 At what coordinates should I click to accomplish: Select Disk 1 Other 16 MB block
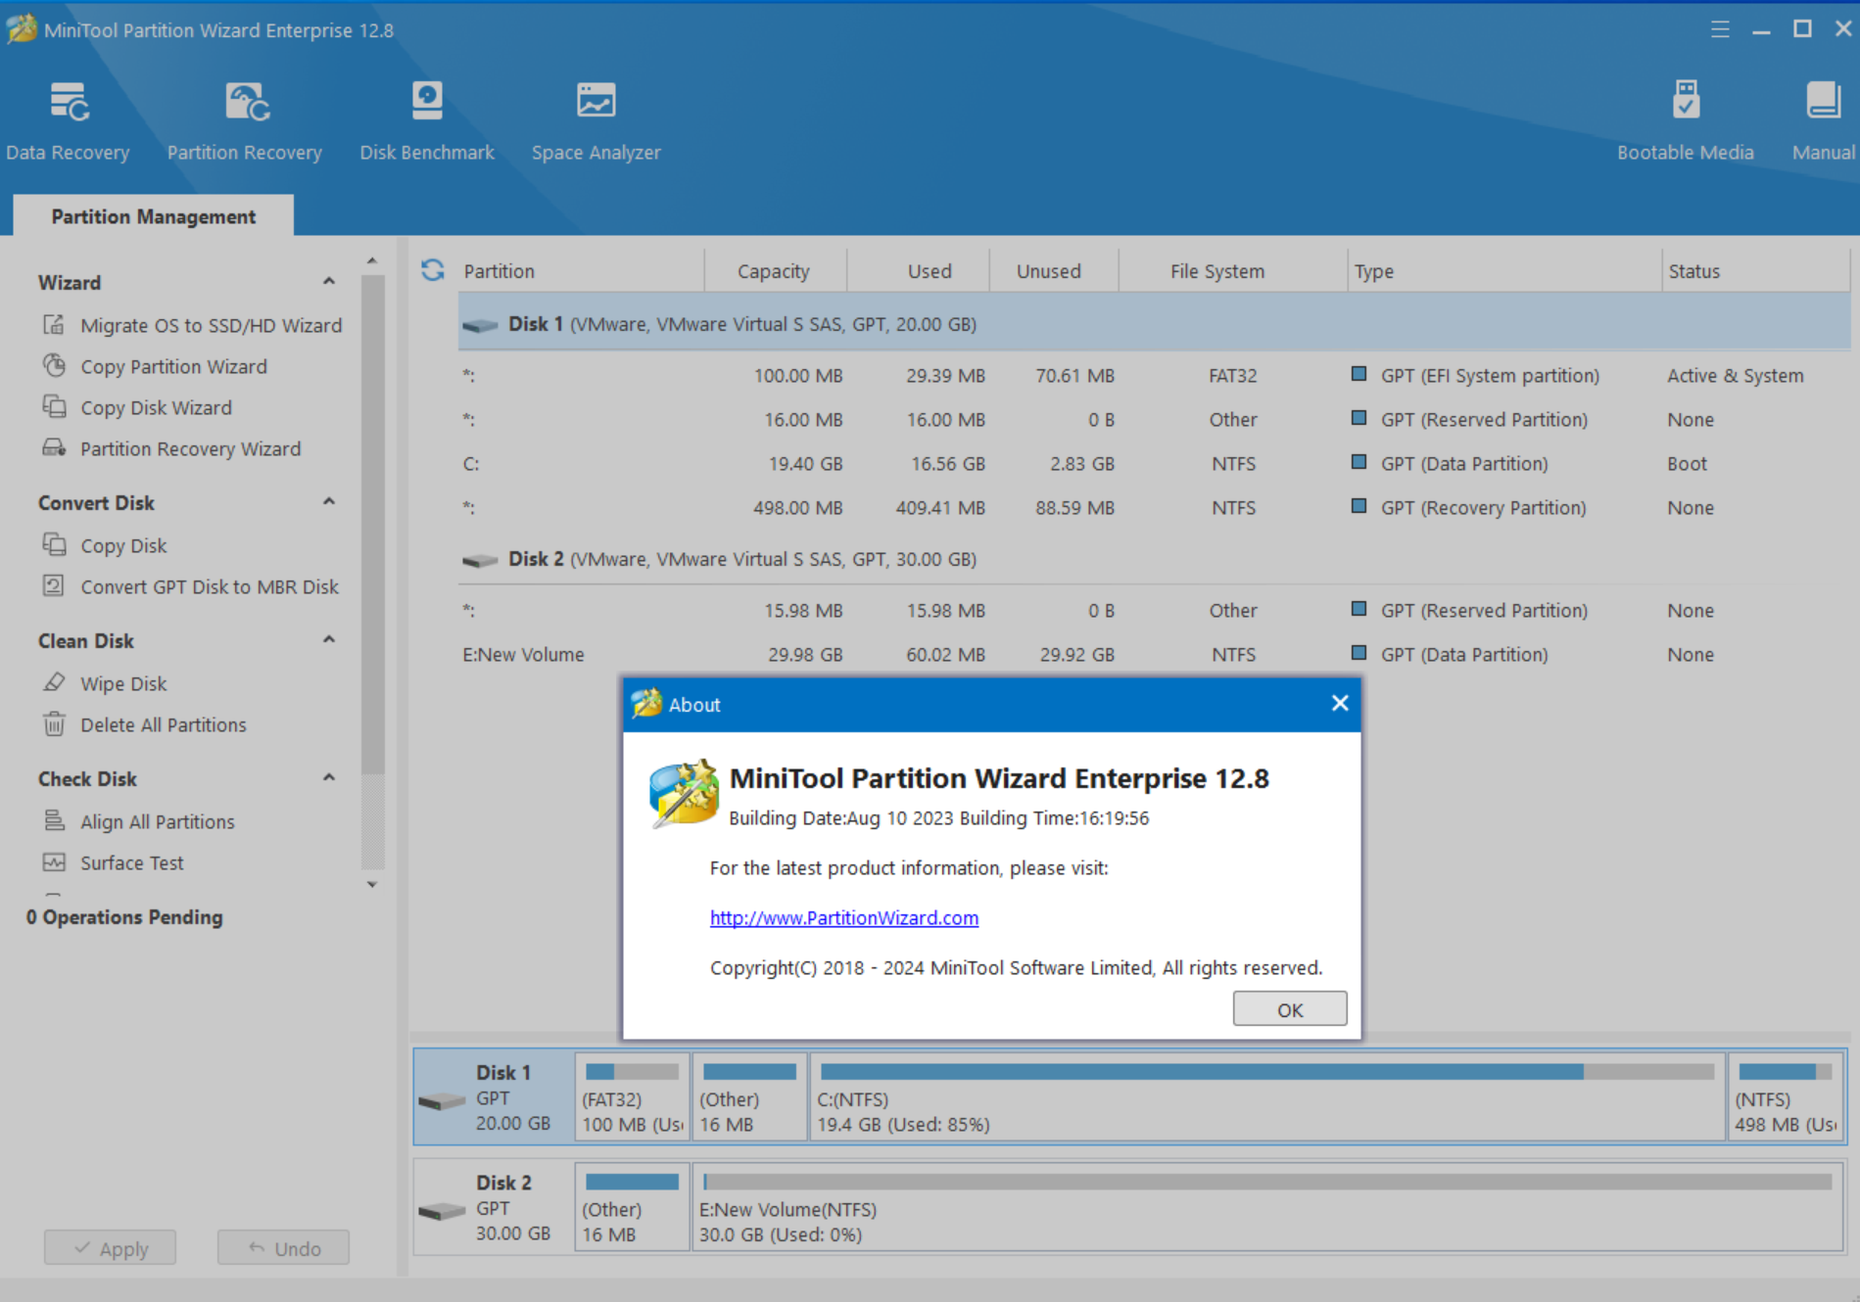[750, 1097]
